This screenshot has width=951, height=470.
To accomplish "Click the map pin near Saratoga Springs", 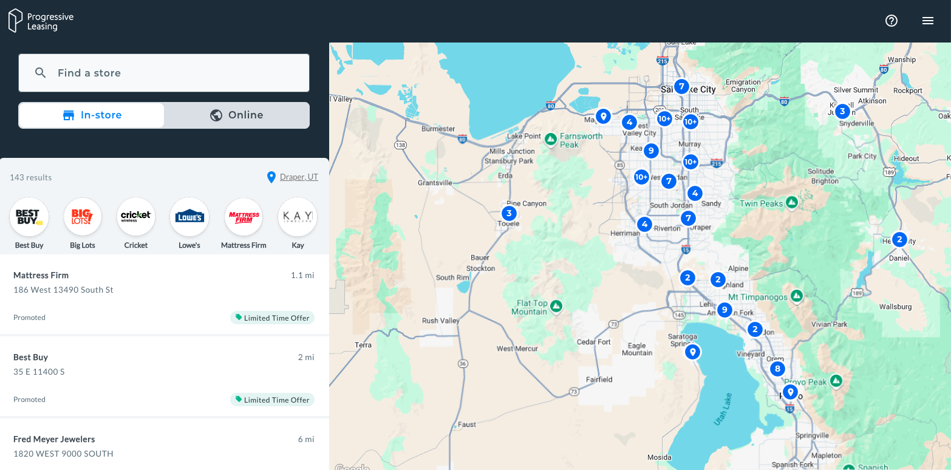I will click(692, 352).
